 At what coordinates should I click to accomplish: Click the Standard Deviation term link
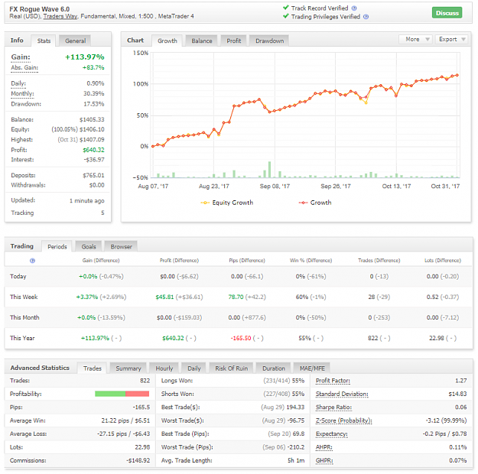coord(342,394)
